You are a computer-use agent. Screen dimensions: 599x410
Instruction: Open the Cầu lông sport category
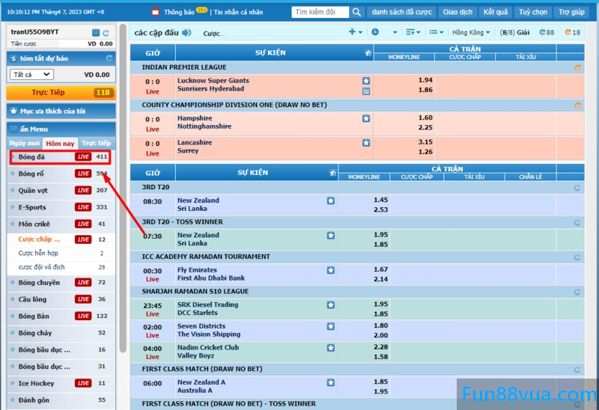pos(61,299)
